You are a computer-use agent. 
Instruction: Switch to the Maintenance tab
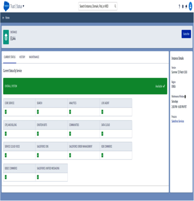coord(34,57)
